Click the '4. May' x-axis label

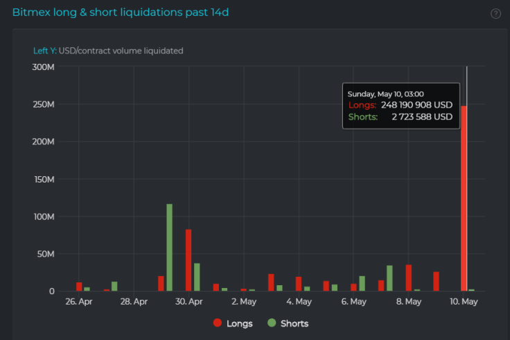299,302
